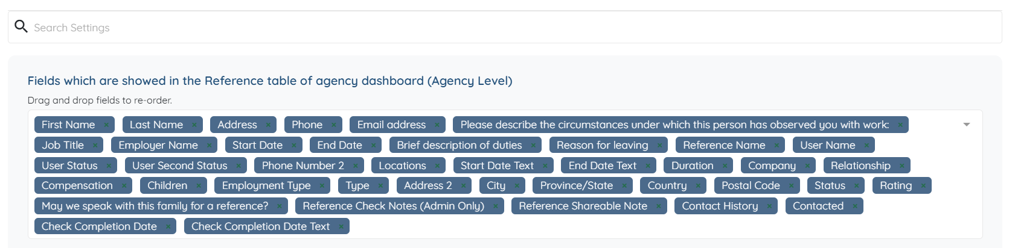Remove the First Name tag
Screen dimensions: 1015x248
coord(106,125)
